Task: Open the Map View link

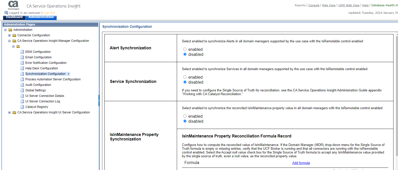Action: pos(329,5)
